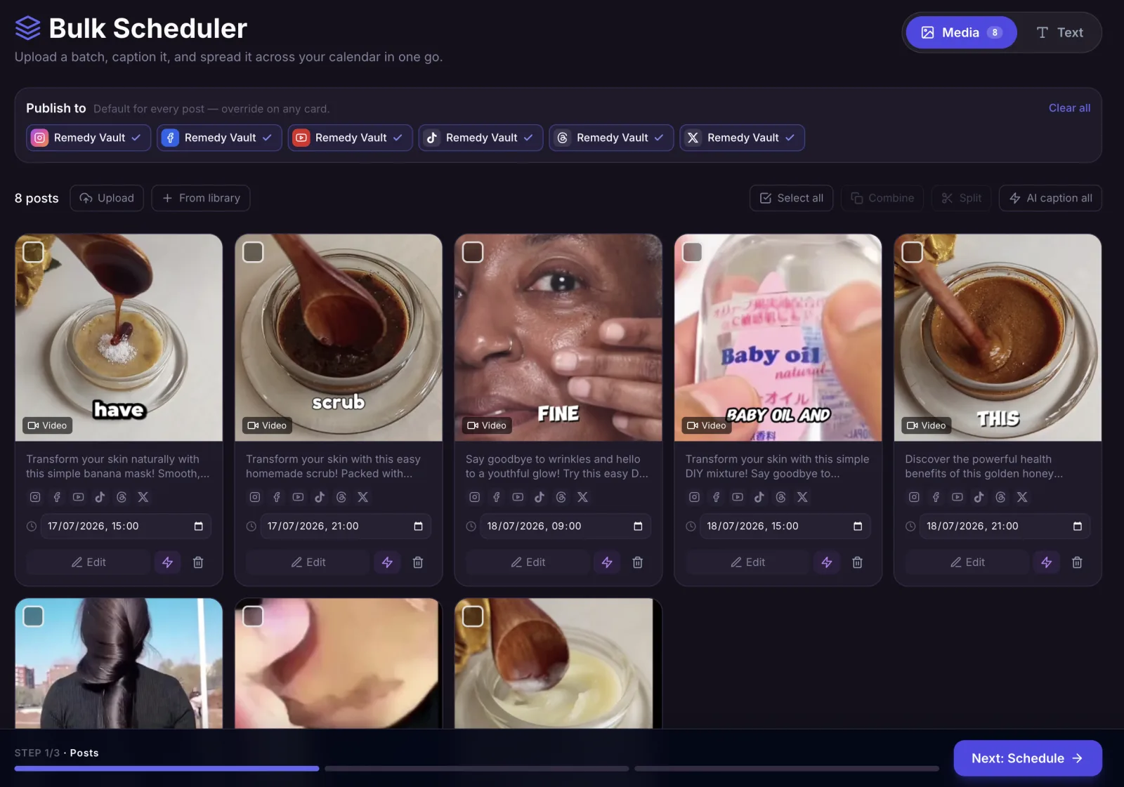
Task: Open calendar picker for 18/07/2026, 21:00
Action: (x=1078, y=527)
